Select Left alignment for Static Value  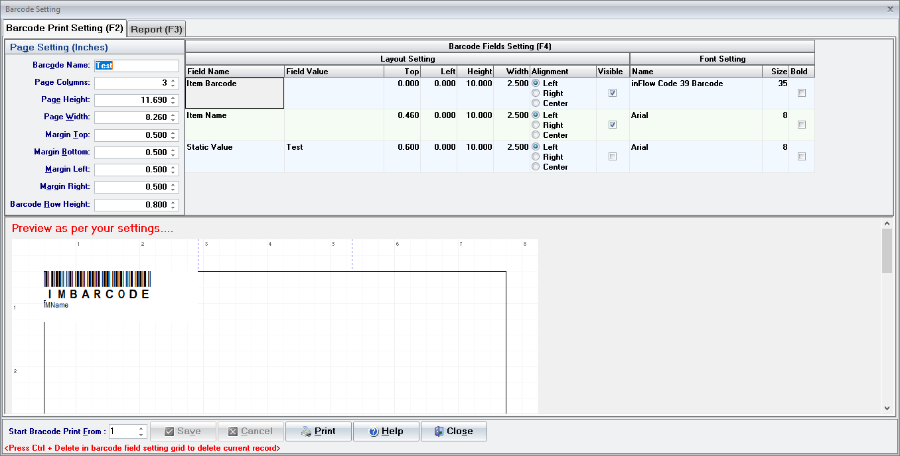click(536, 146)
